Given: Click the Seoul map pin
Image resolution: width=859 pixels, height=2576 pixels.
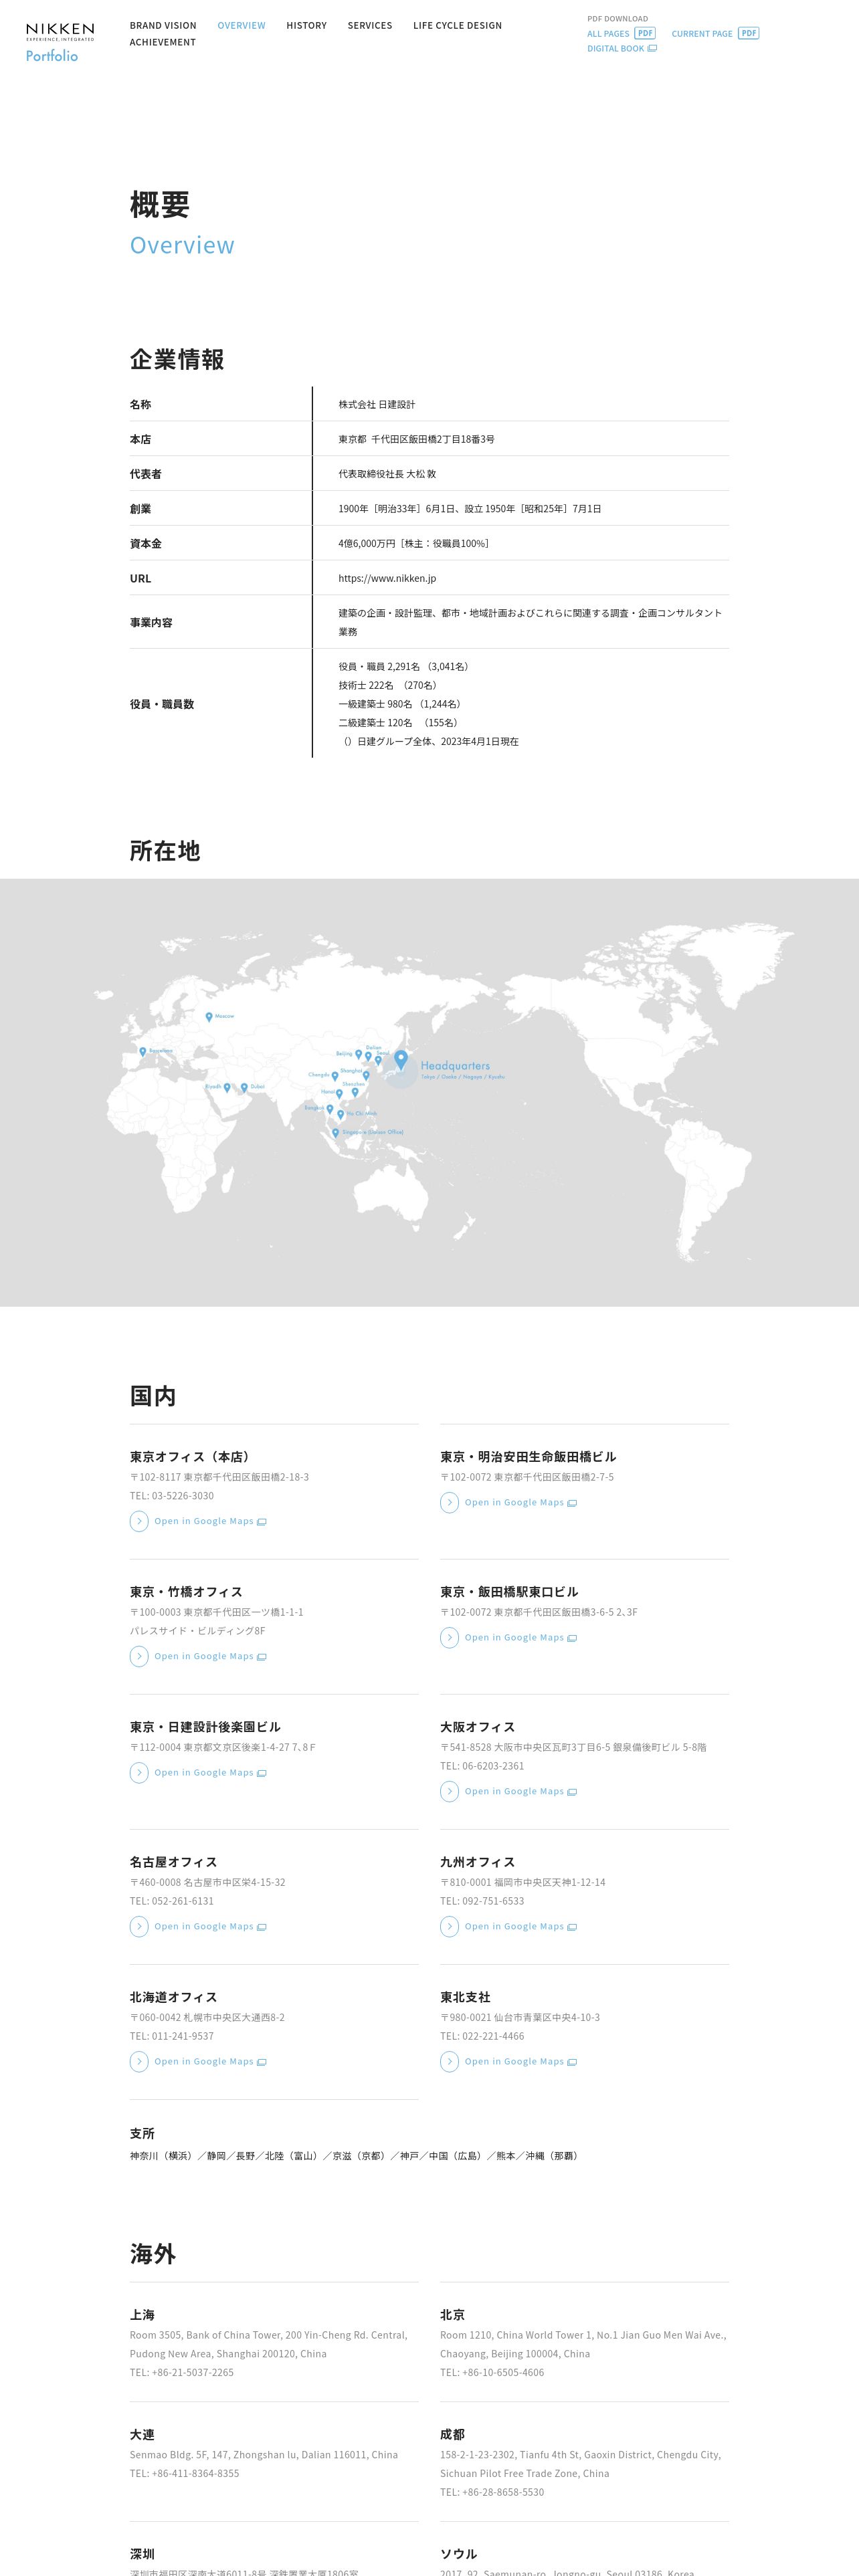Looking at the screenshot, I should tap(378, 1060).
